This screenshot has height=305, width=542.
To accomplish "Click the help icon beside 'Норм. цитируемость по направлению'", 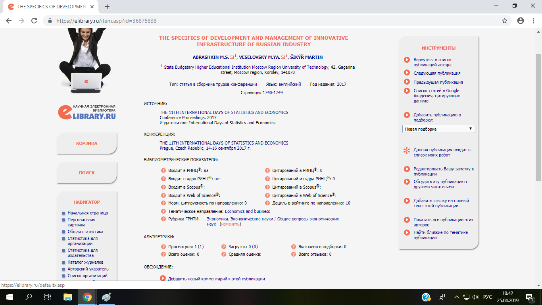I will point(163,203).
